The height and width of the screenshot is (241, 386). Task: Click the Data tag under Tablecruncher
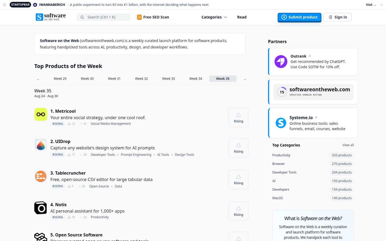click(x=118, y=186)
